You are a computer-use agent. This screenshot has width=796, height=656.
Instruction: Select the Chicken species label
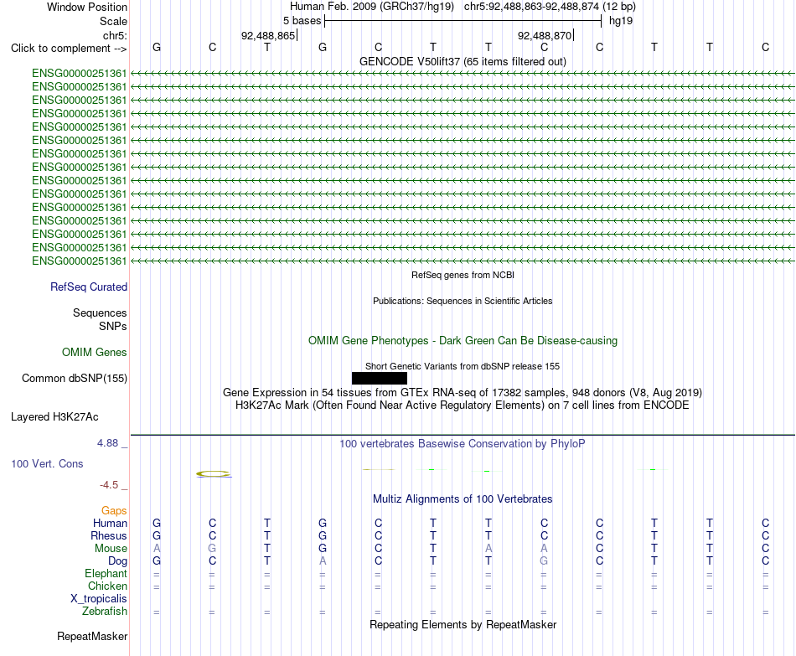(107, 586)
